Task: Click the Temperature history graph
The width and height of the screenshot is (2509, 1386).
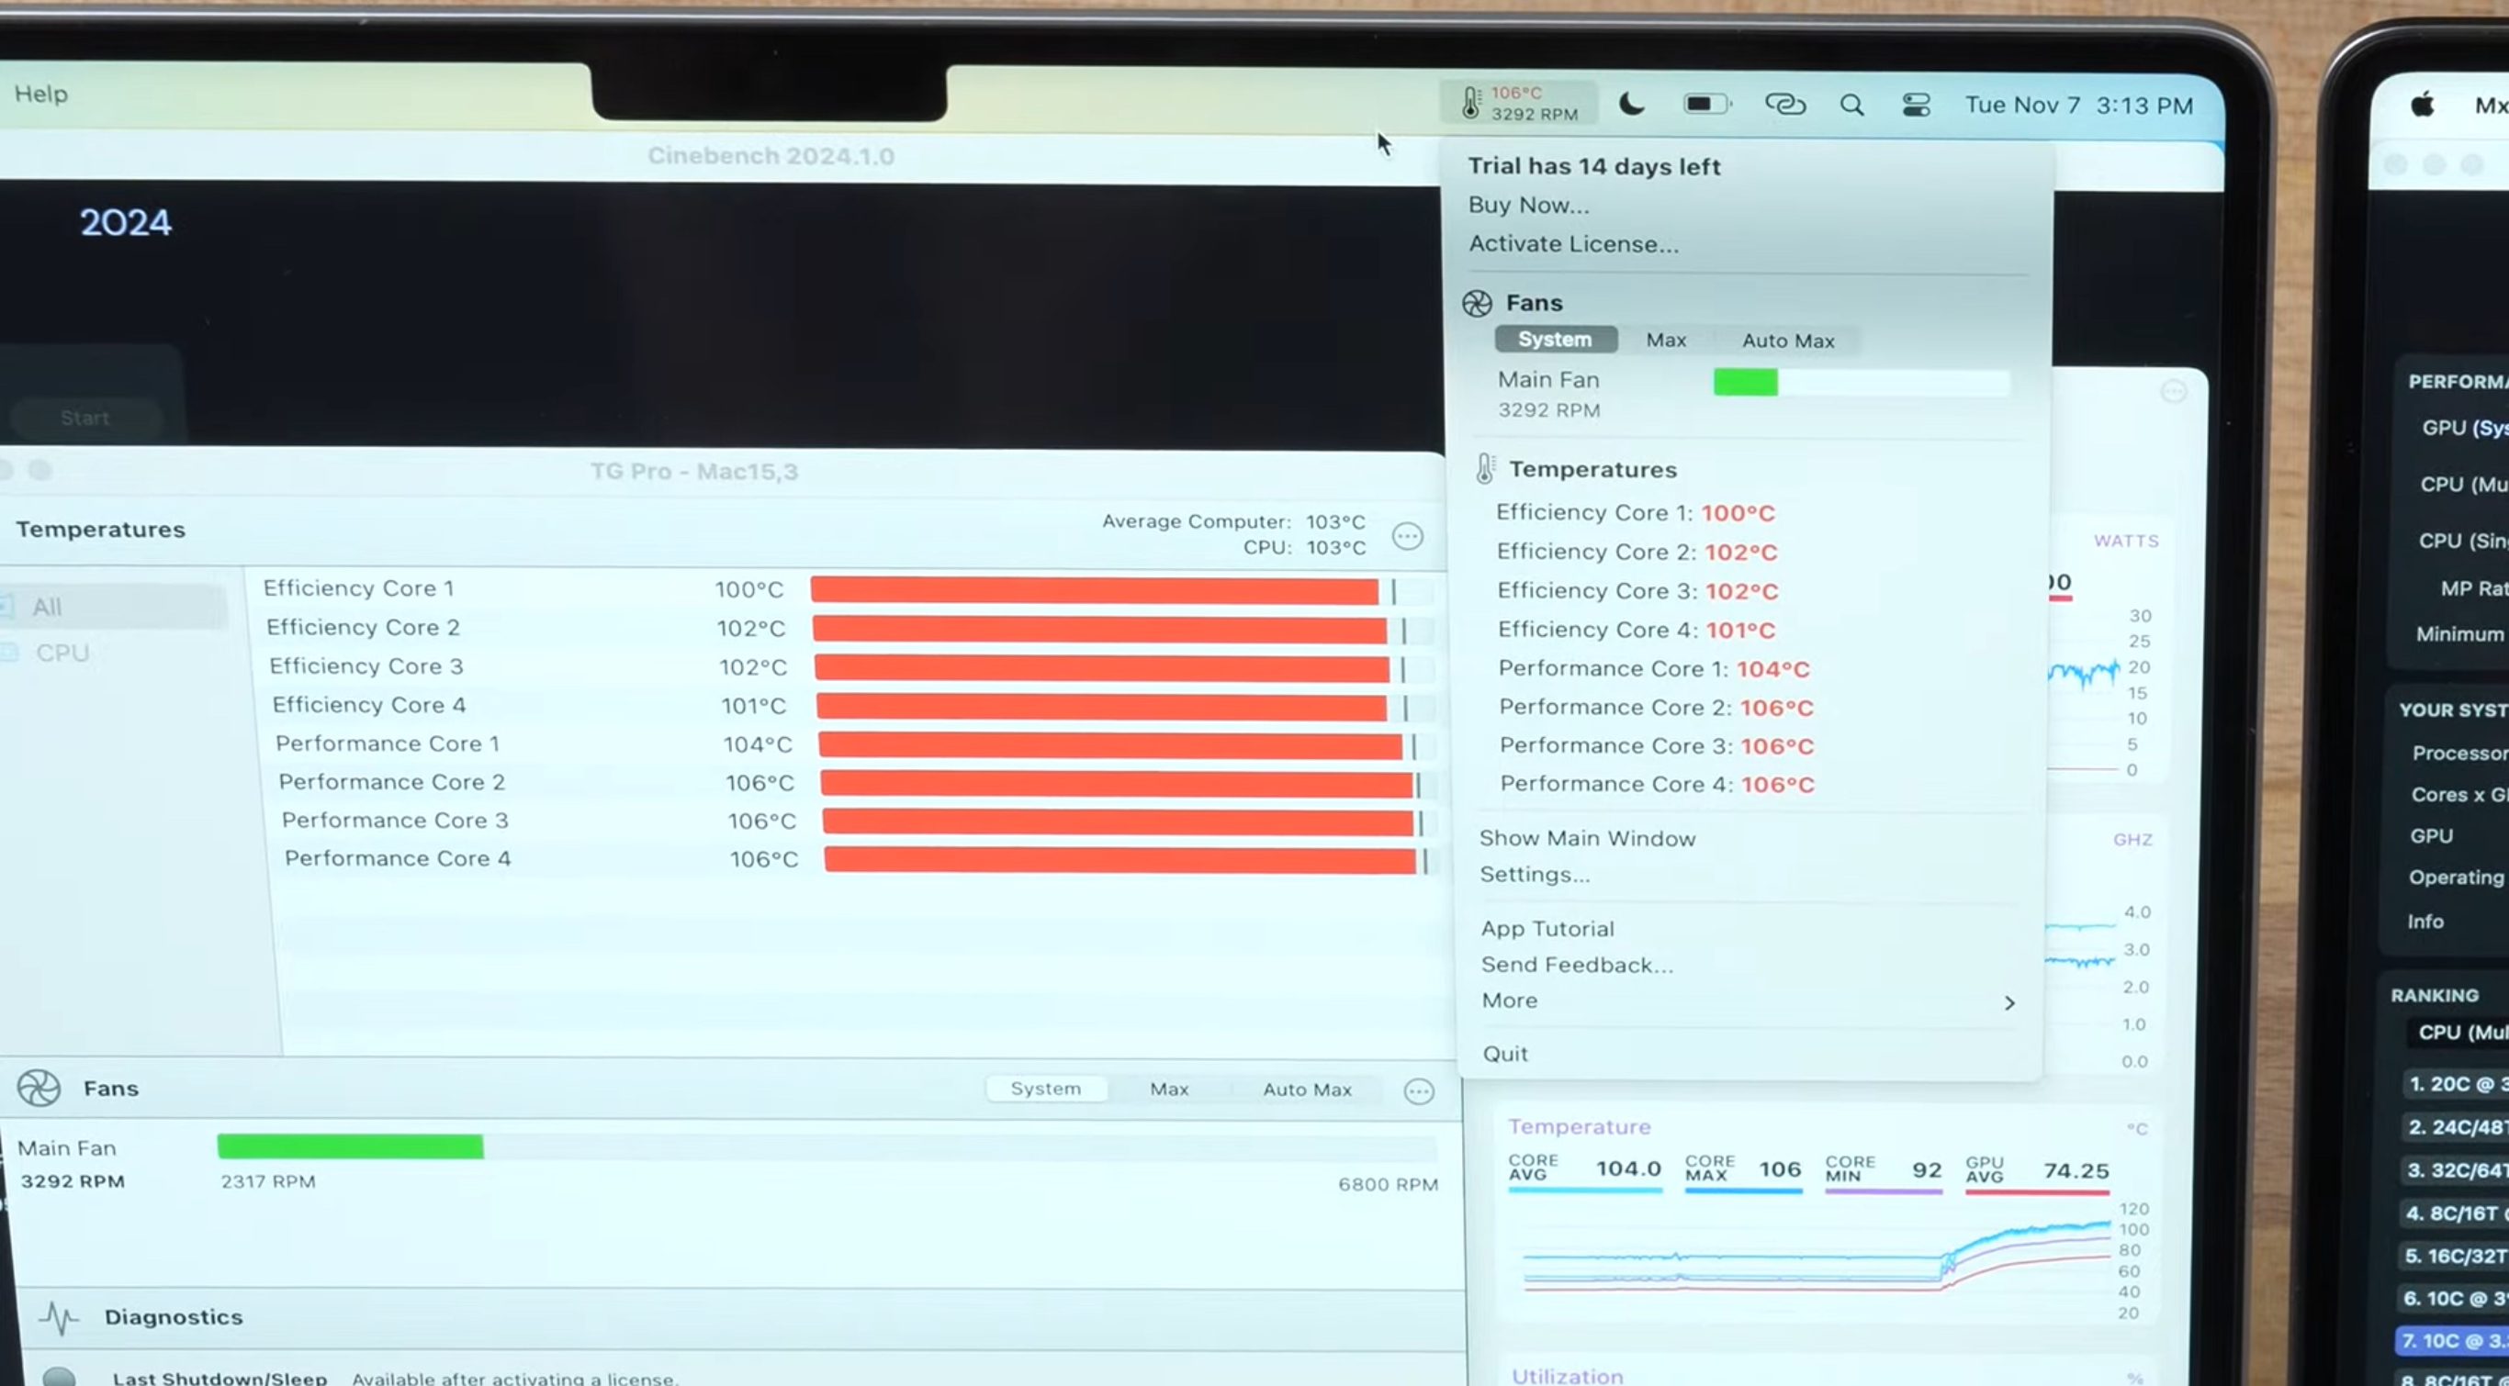Action: [1817, 1259]
